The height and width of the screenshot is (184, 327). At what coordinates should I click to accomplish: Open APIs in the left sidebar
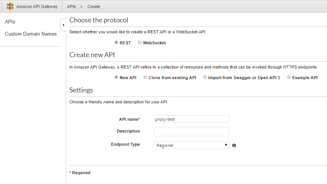[x=10, y=22]
